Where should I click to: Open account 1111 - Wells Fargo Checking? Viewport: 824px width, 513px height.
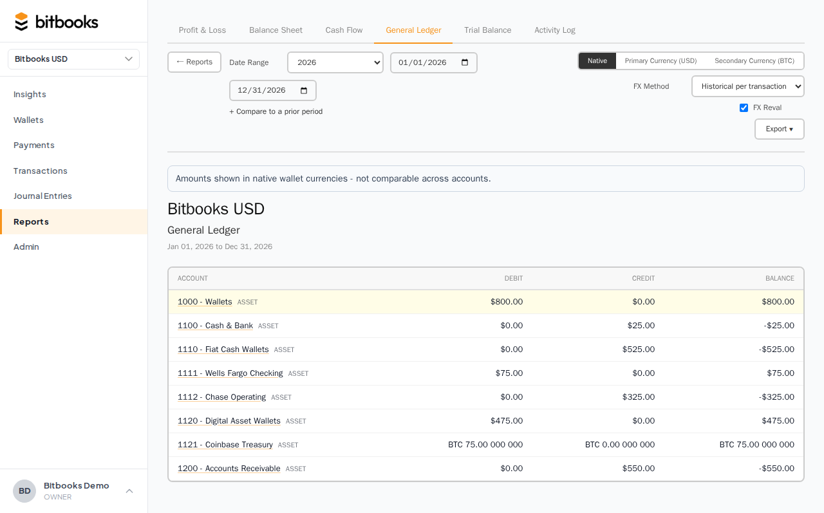230,373
